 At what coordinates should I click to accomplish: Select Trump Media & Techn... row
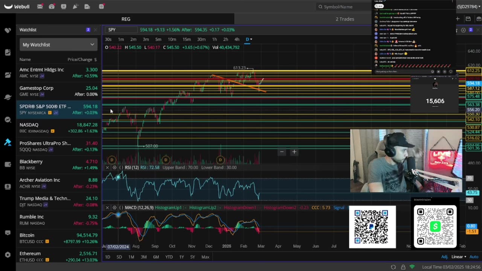(x=58, y=201)
